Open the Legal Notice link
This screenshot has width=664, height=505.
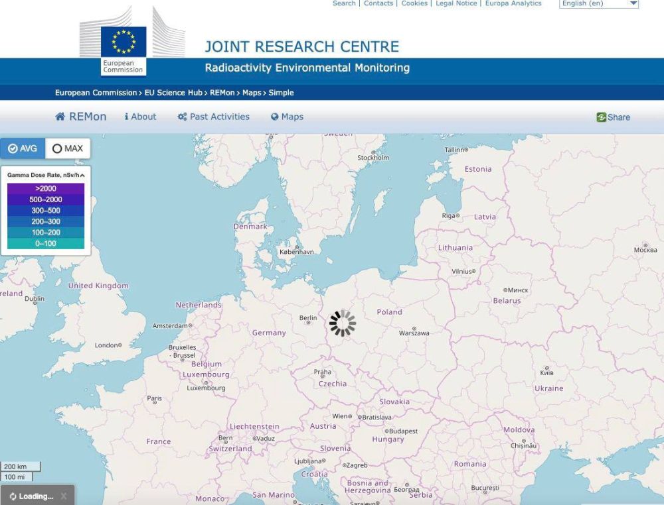point(456,3)
